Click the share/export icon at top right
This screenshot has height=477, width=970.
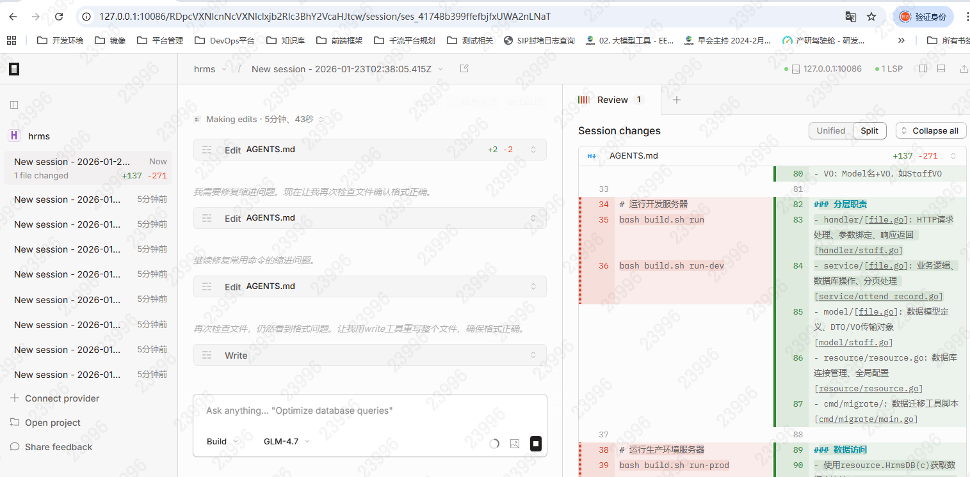(x=964, y=68)
